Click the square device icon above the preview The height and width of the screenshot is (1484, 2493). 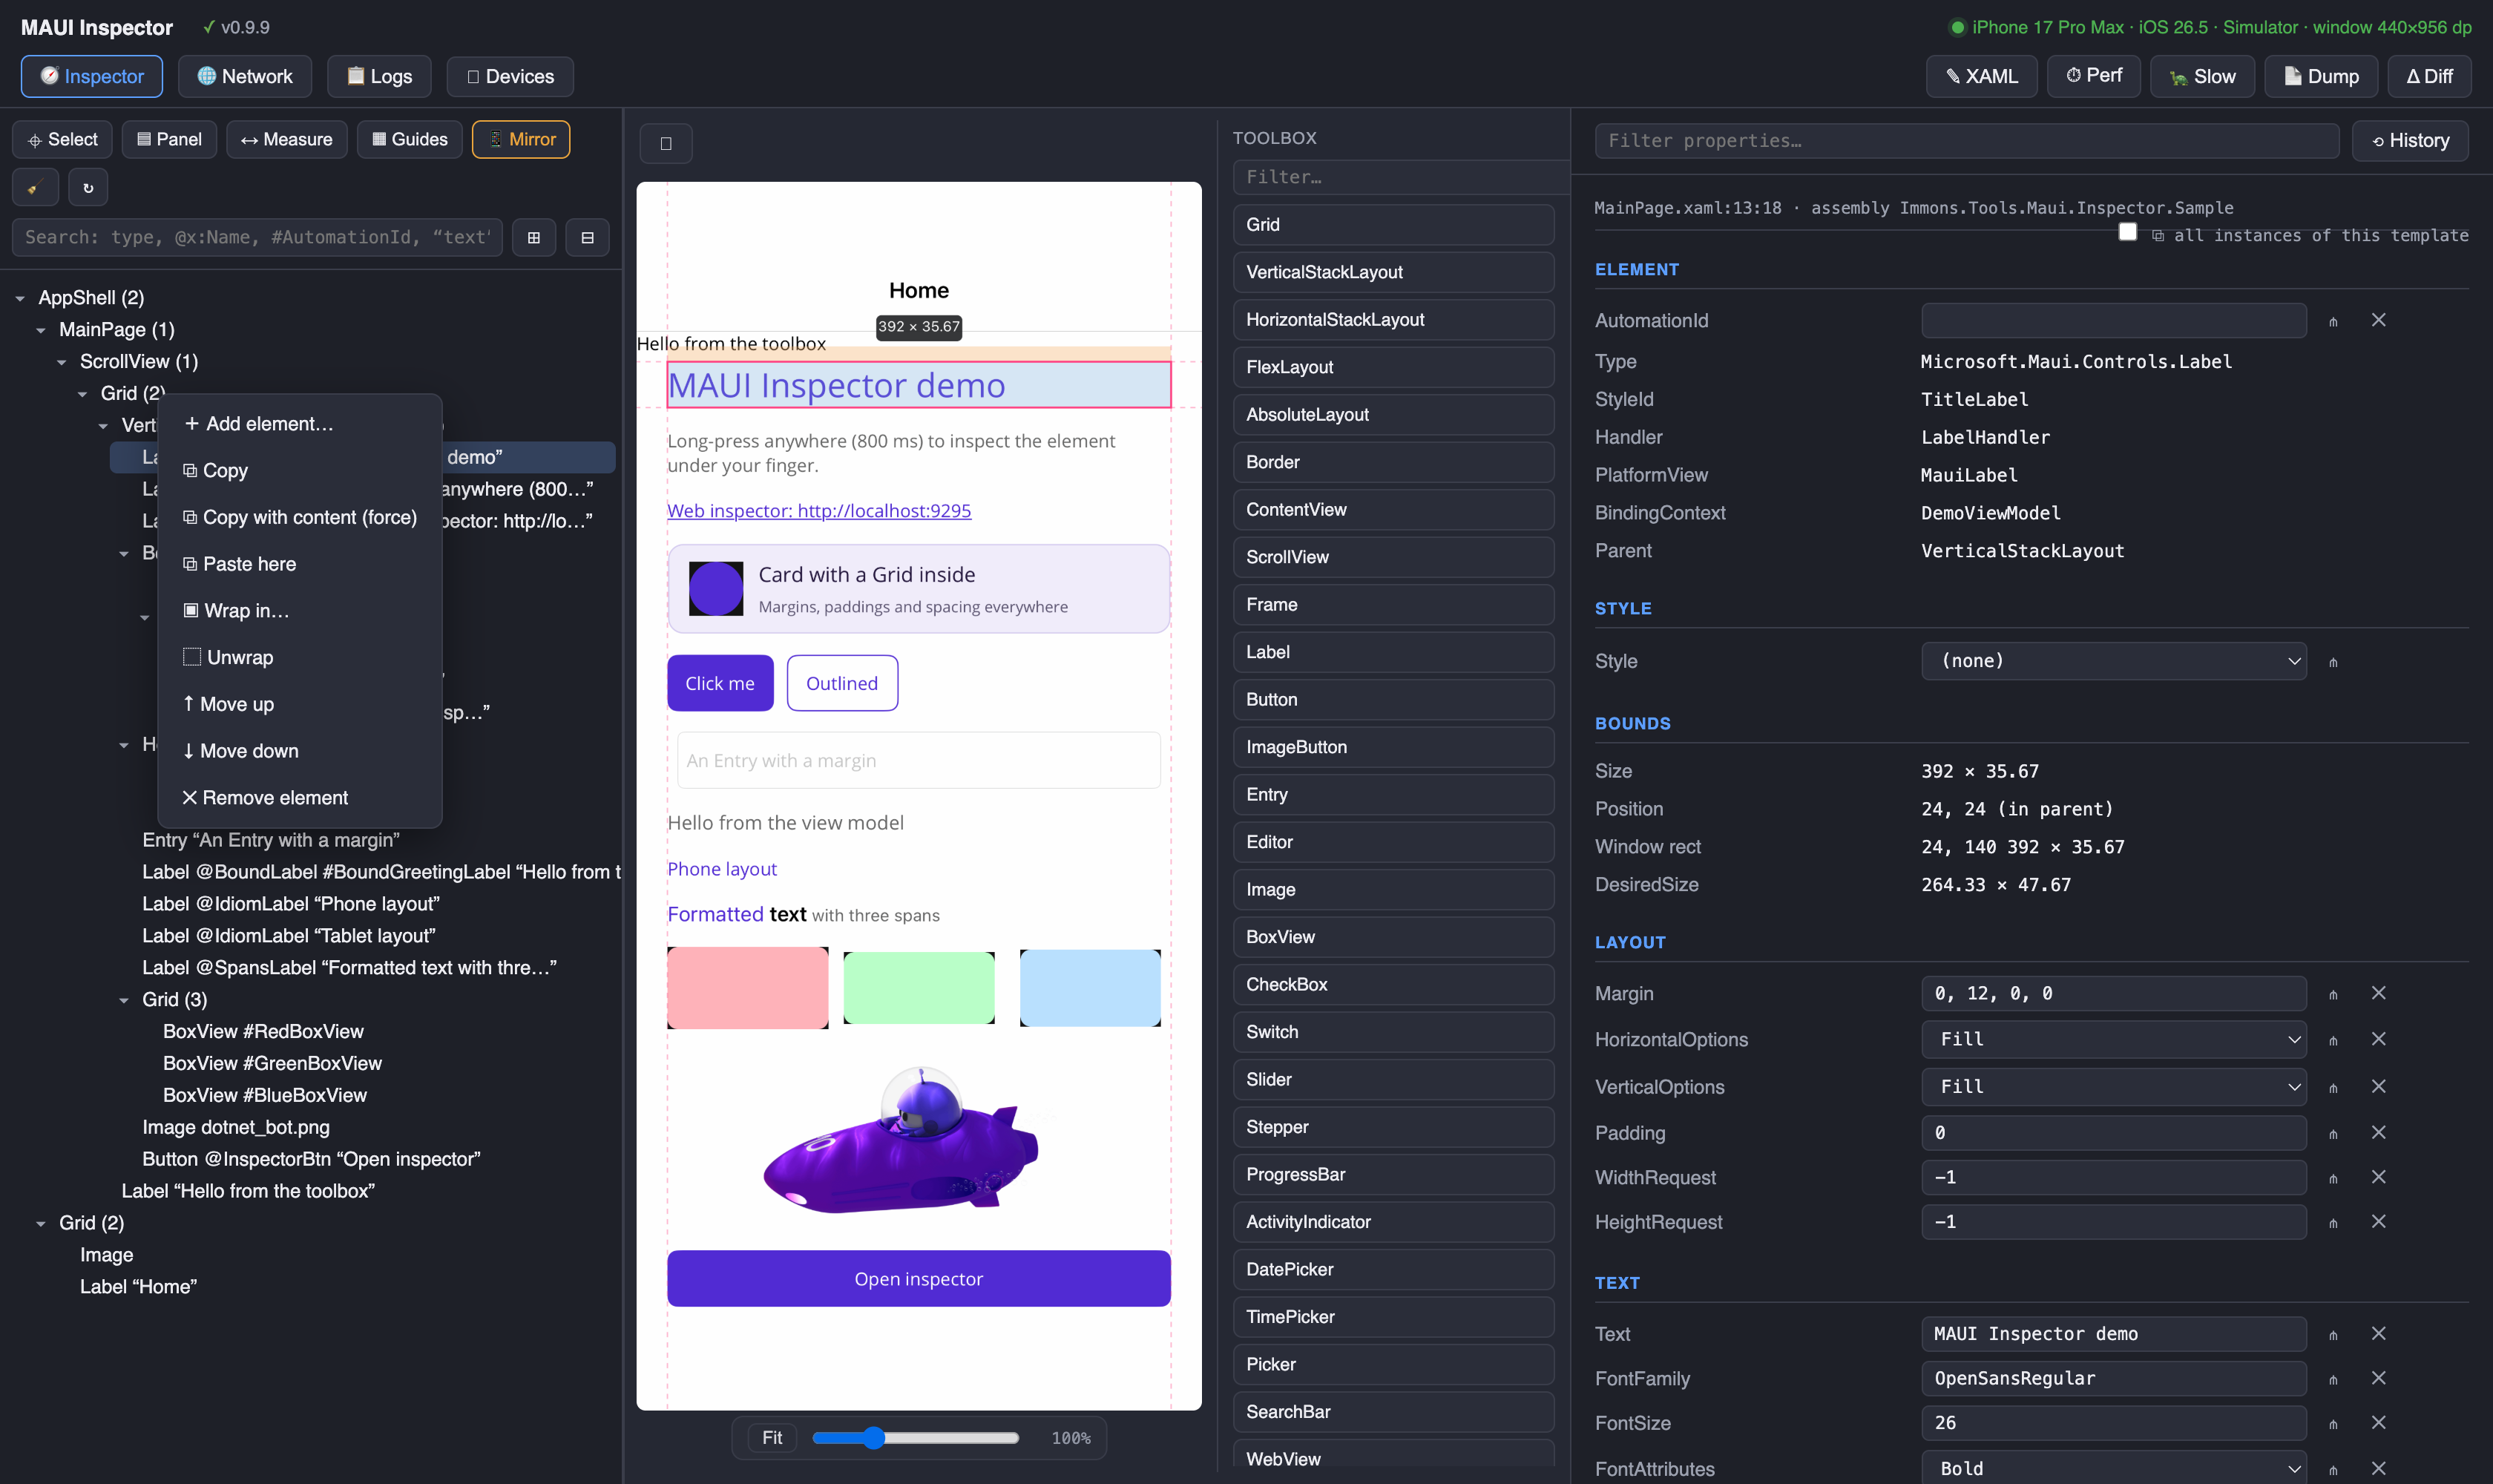[666, 143]
